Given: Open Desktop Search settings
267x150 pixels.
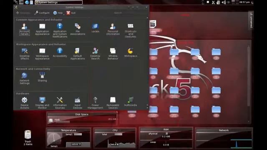Looking at the screenshot, I should point(95,54).
